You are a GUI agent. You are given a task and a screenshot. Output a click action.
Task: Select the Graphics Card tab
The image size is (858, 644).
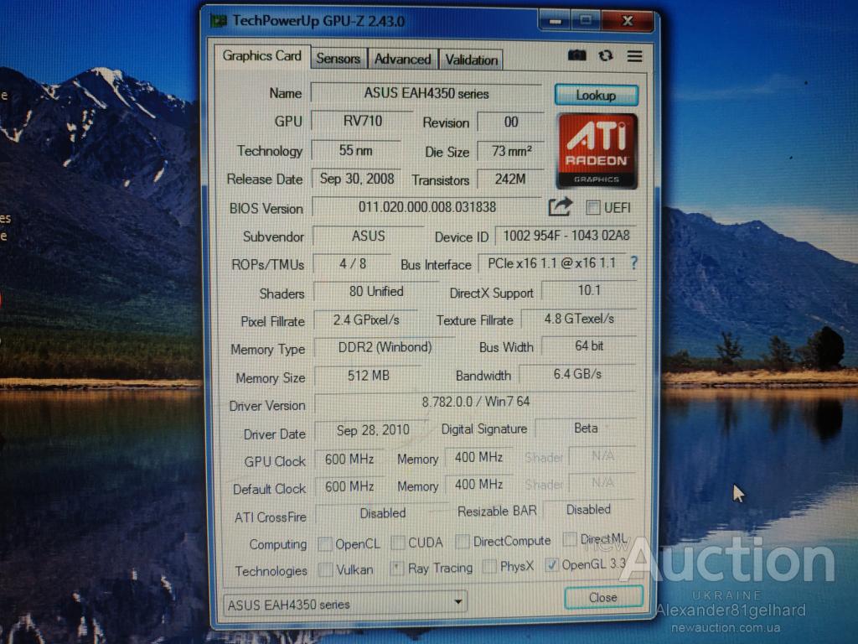[x=261, y=56]
